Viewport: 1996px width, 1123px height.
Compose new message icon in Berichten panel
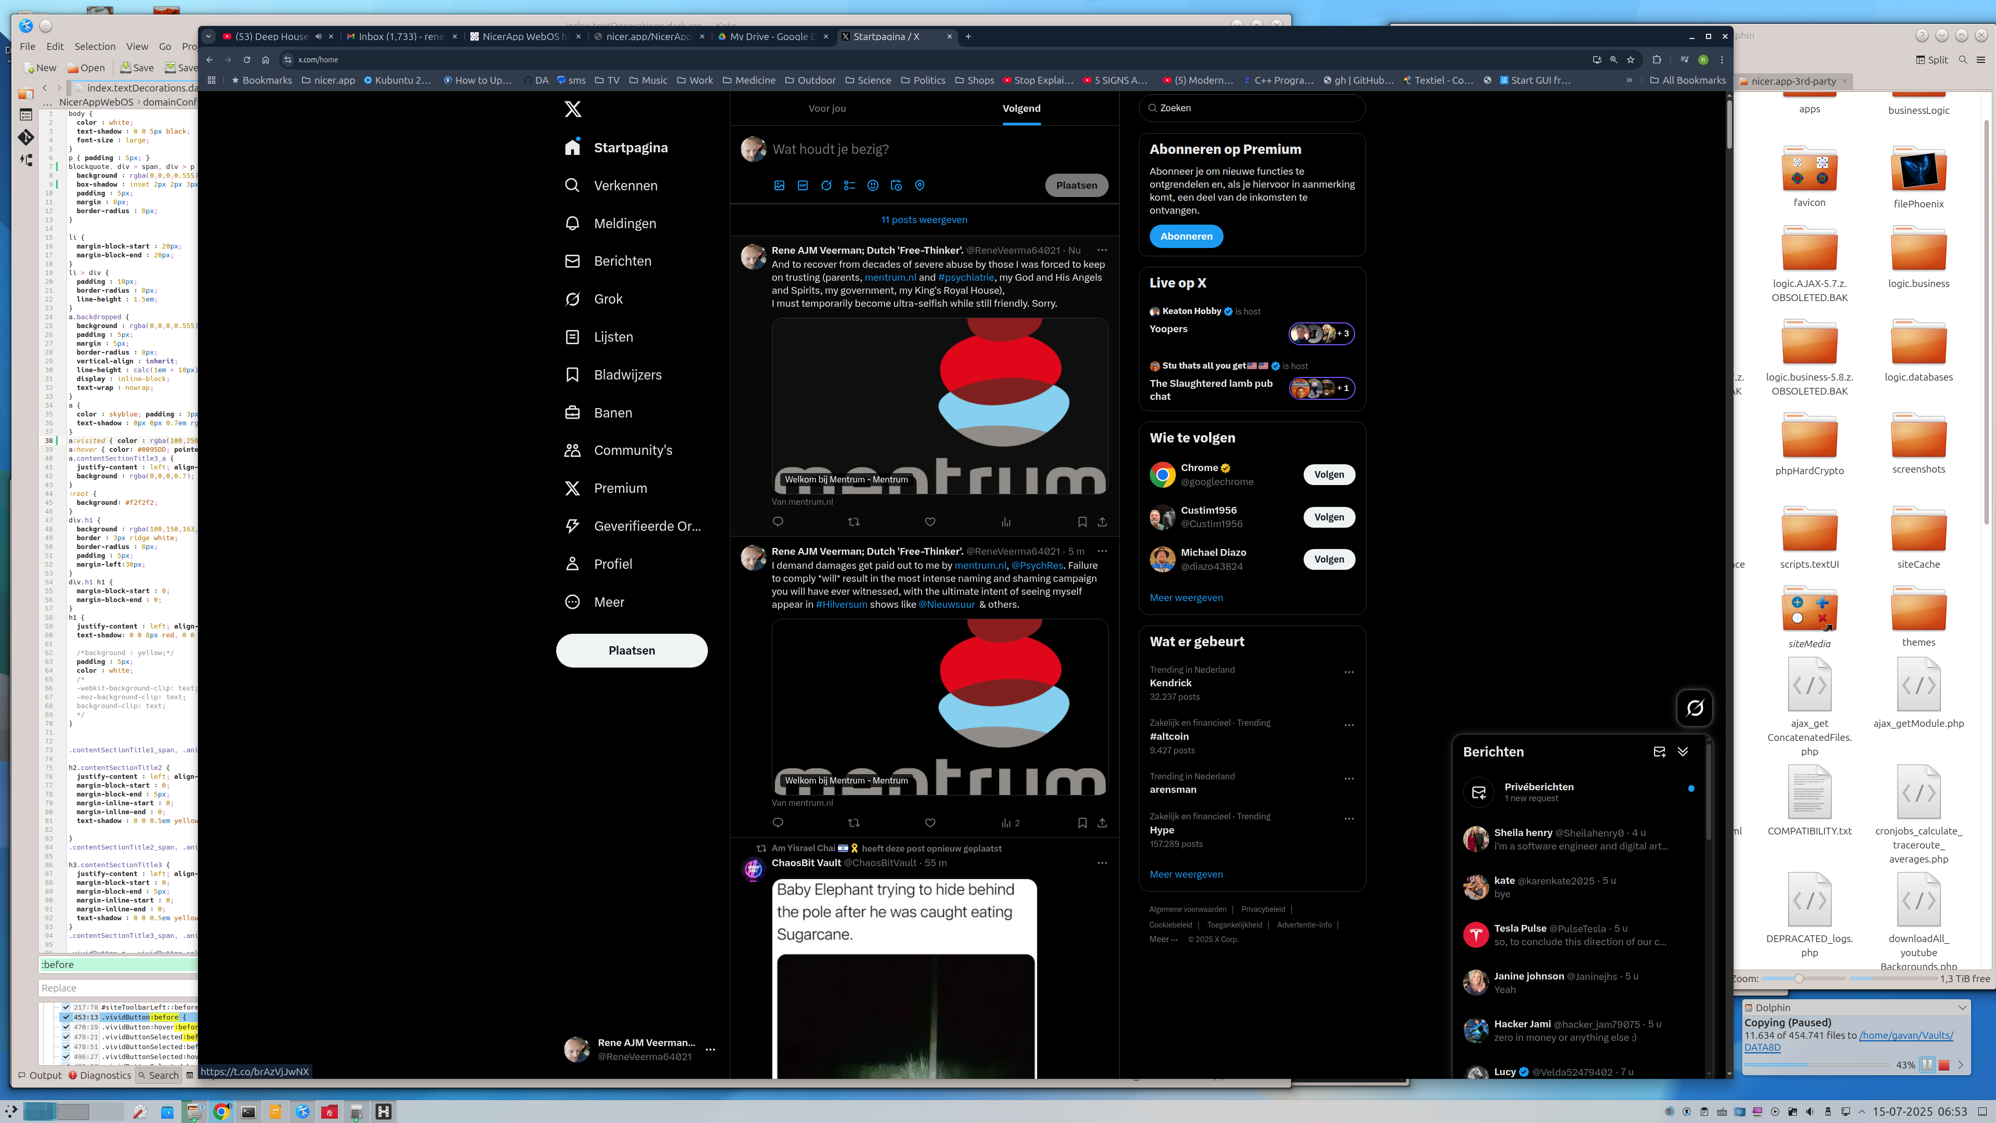(1659, 752)
